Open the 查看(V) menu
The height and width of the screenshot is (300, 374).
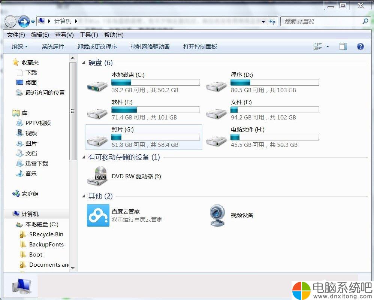coord(64,35)
